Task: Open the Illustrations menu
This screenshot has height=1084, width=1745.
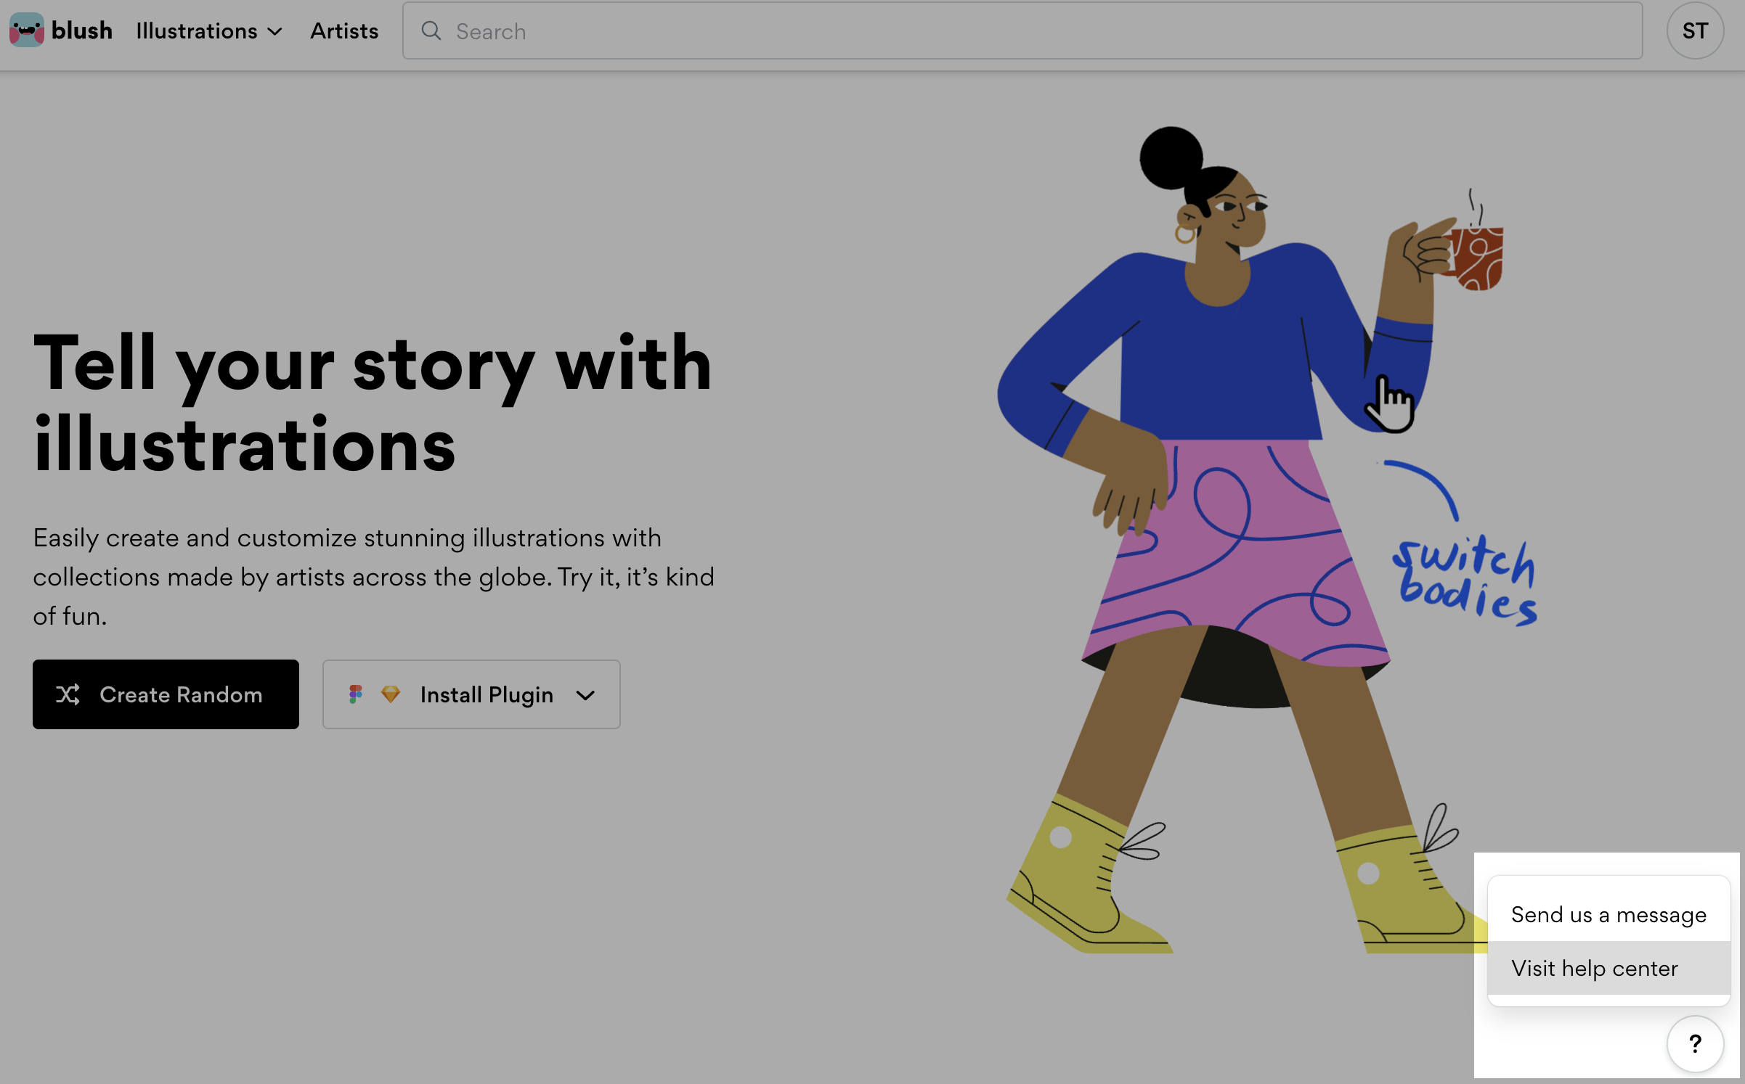Action: 197,31
